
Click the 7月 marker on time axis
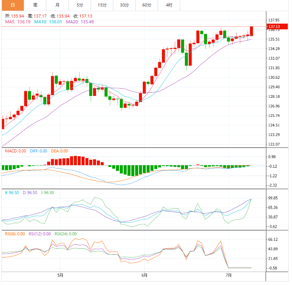click(x=228, y=275)
